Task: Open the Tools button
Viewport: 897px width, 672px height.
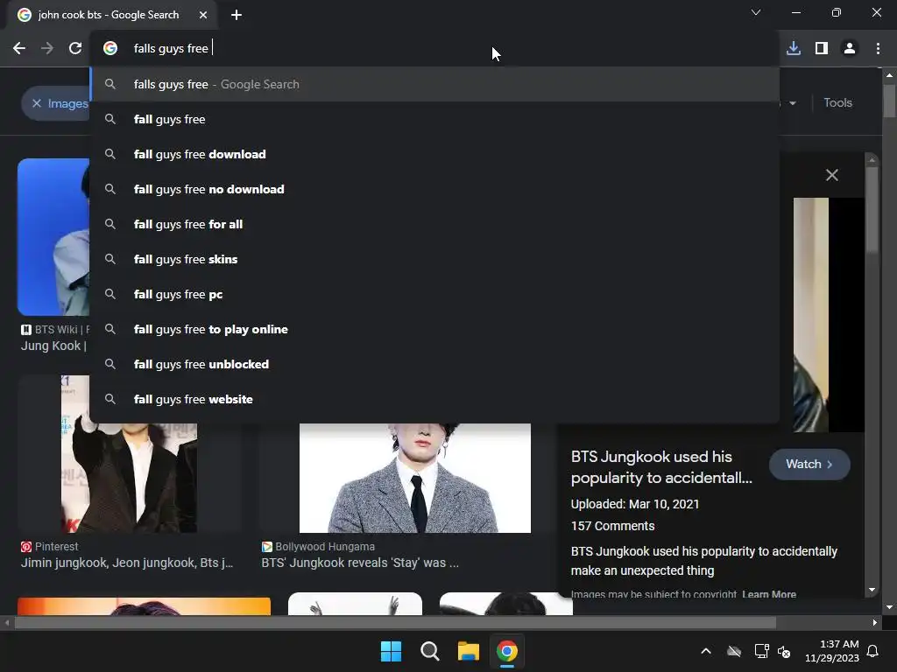Action: tap(837, 103)
